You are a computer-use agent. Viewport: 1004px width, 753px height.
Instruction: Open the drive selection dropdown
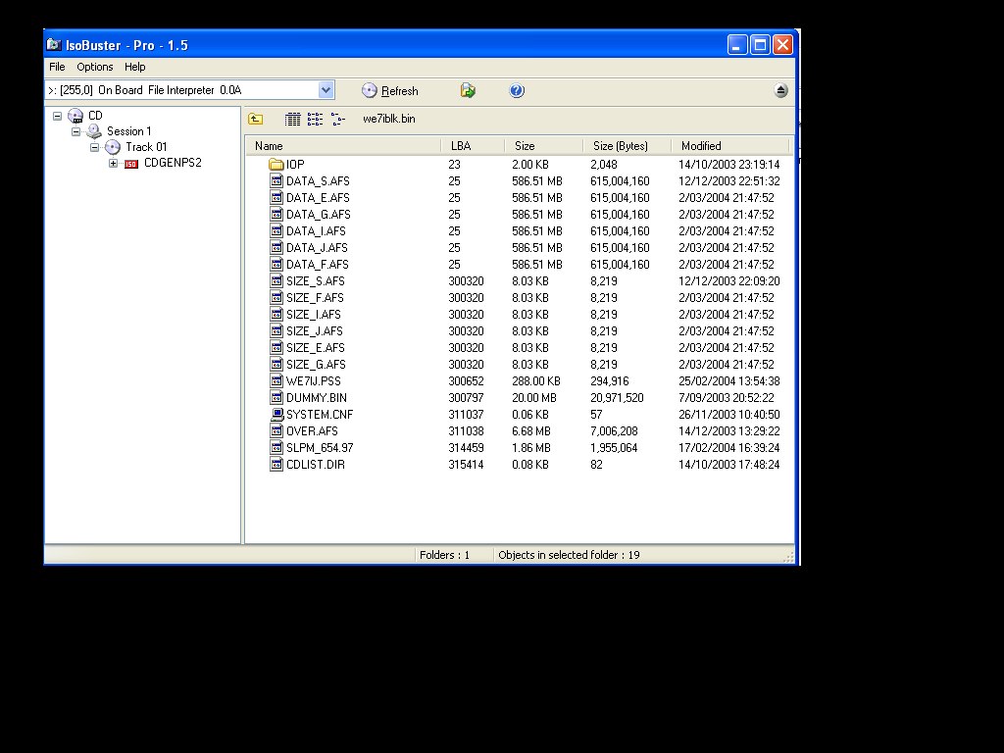click(326, 90)
